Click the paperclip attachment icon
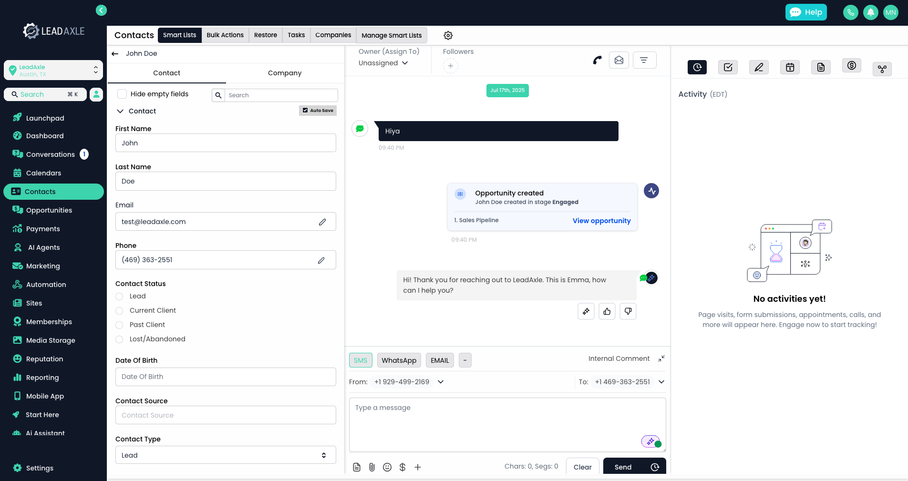Screen dimensions: 908x481 (x=371, y=467)
